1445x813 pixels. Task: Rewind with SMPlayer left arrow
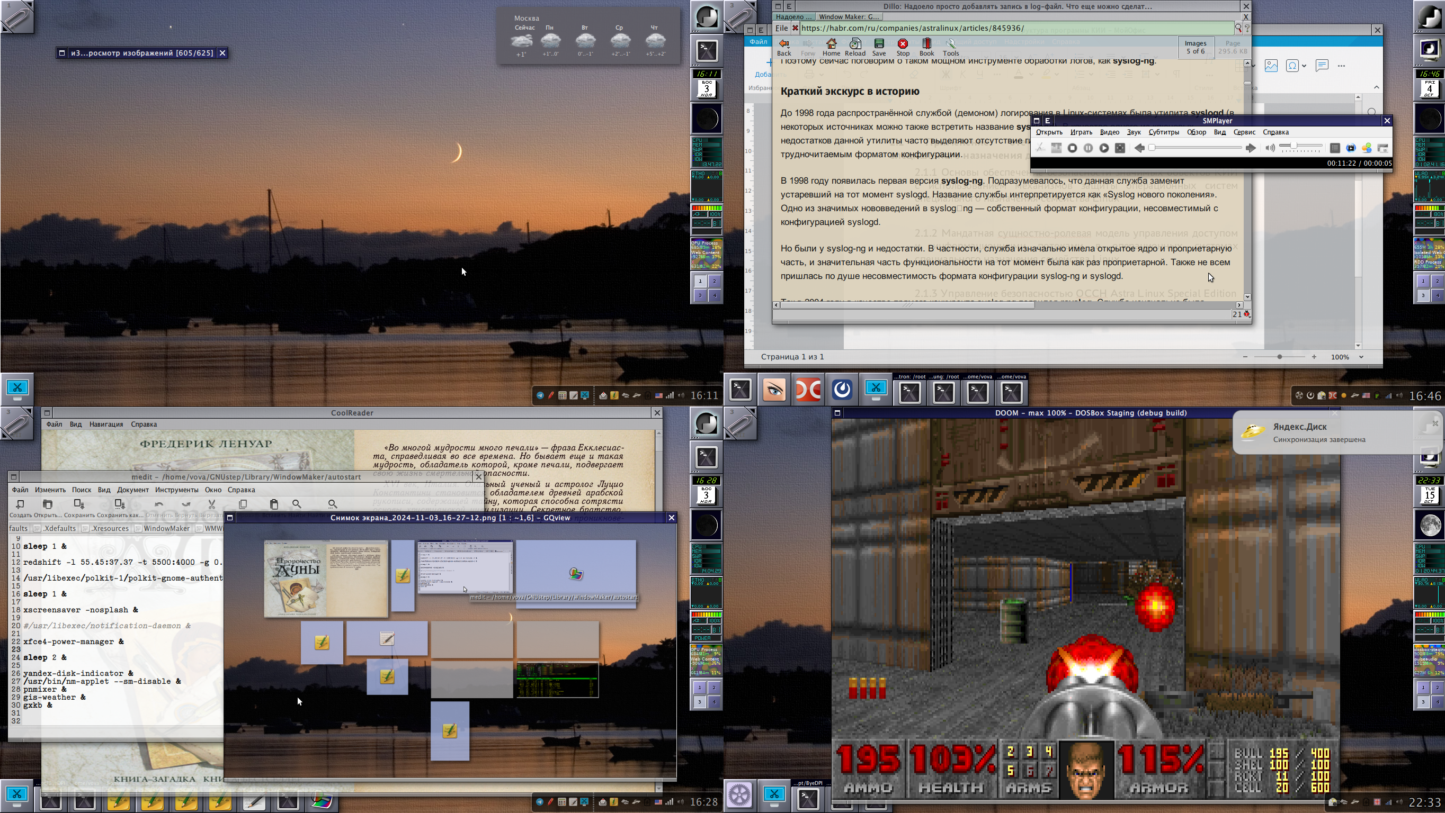click(x=1139, y=148)
